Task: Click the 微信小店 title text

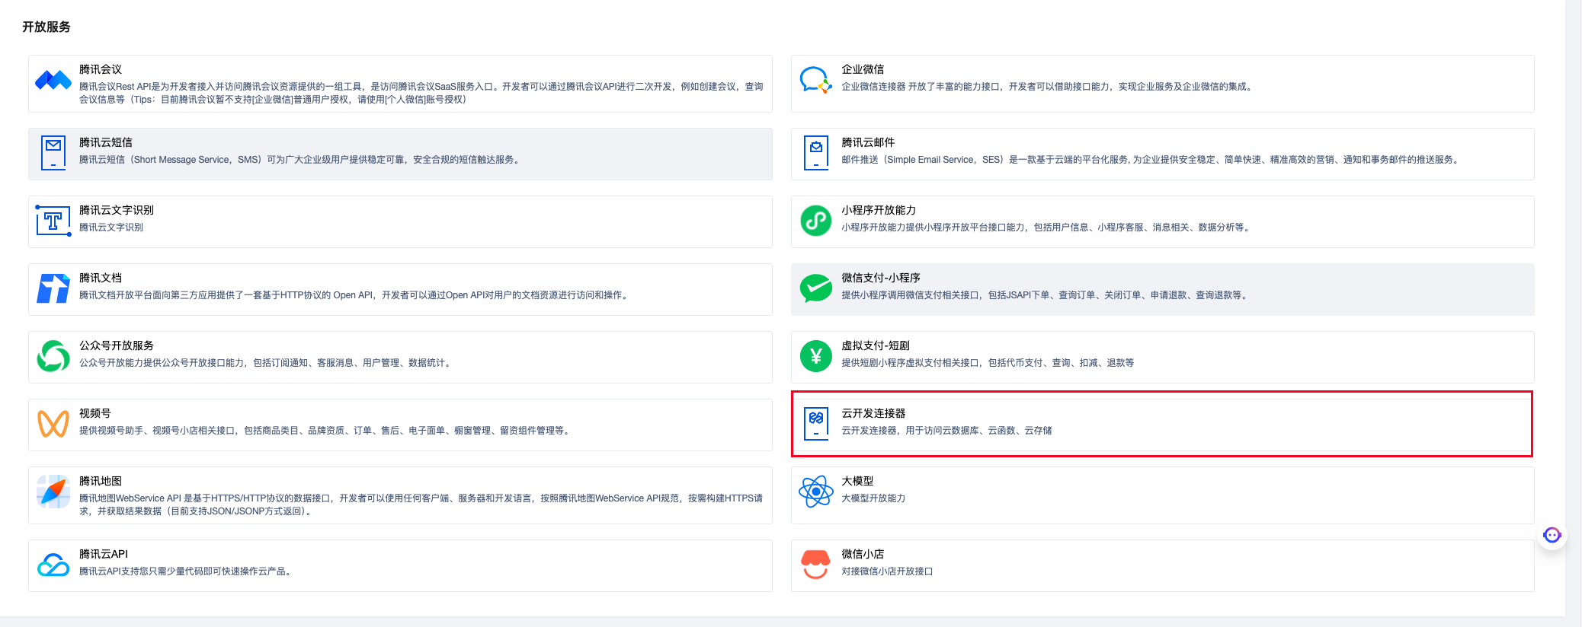Action: (863, 554)
